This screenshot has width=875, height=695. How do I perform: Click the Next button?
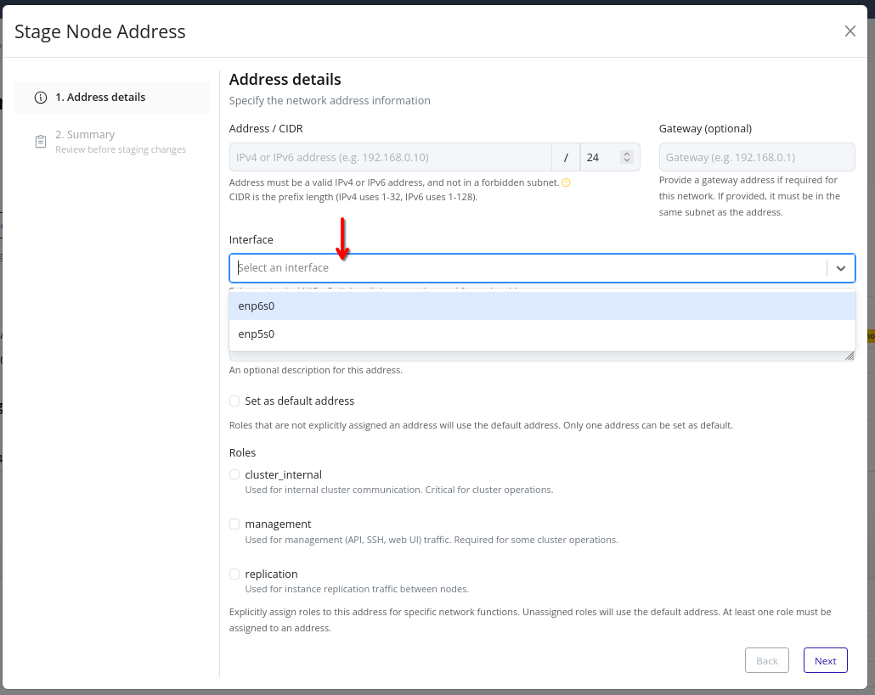pos(824,660)
